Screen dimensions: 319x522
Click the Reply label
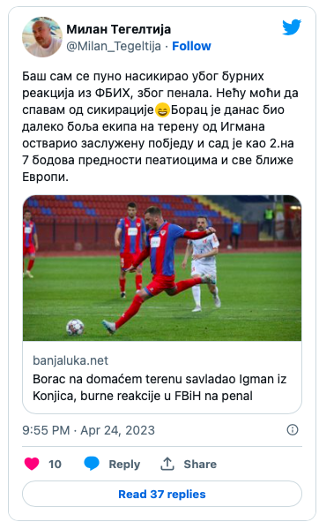[x=124, y=464]
